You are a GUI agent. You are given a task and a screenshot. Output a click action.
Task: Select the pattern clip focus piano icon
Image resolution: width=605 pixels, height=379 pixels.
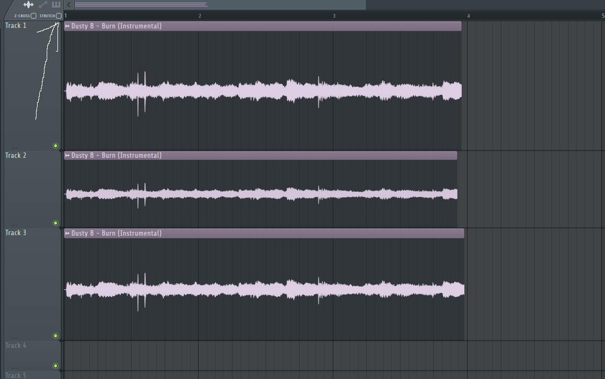coord(56,5)
